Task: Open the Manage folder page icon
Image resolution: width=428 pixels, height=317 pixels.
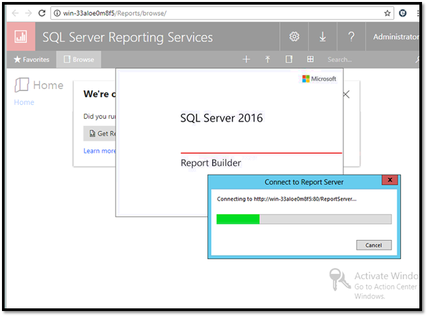Action: (x=289, y=60)
